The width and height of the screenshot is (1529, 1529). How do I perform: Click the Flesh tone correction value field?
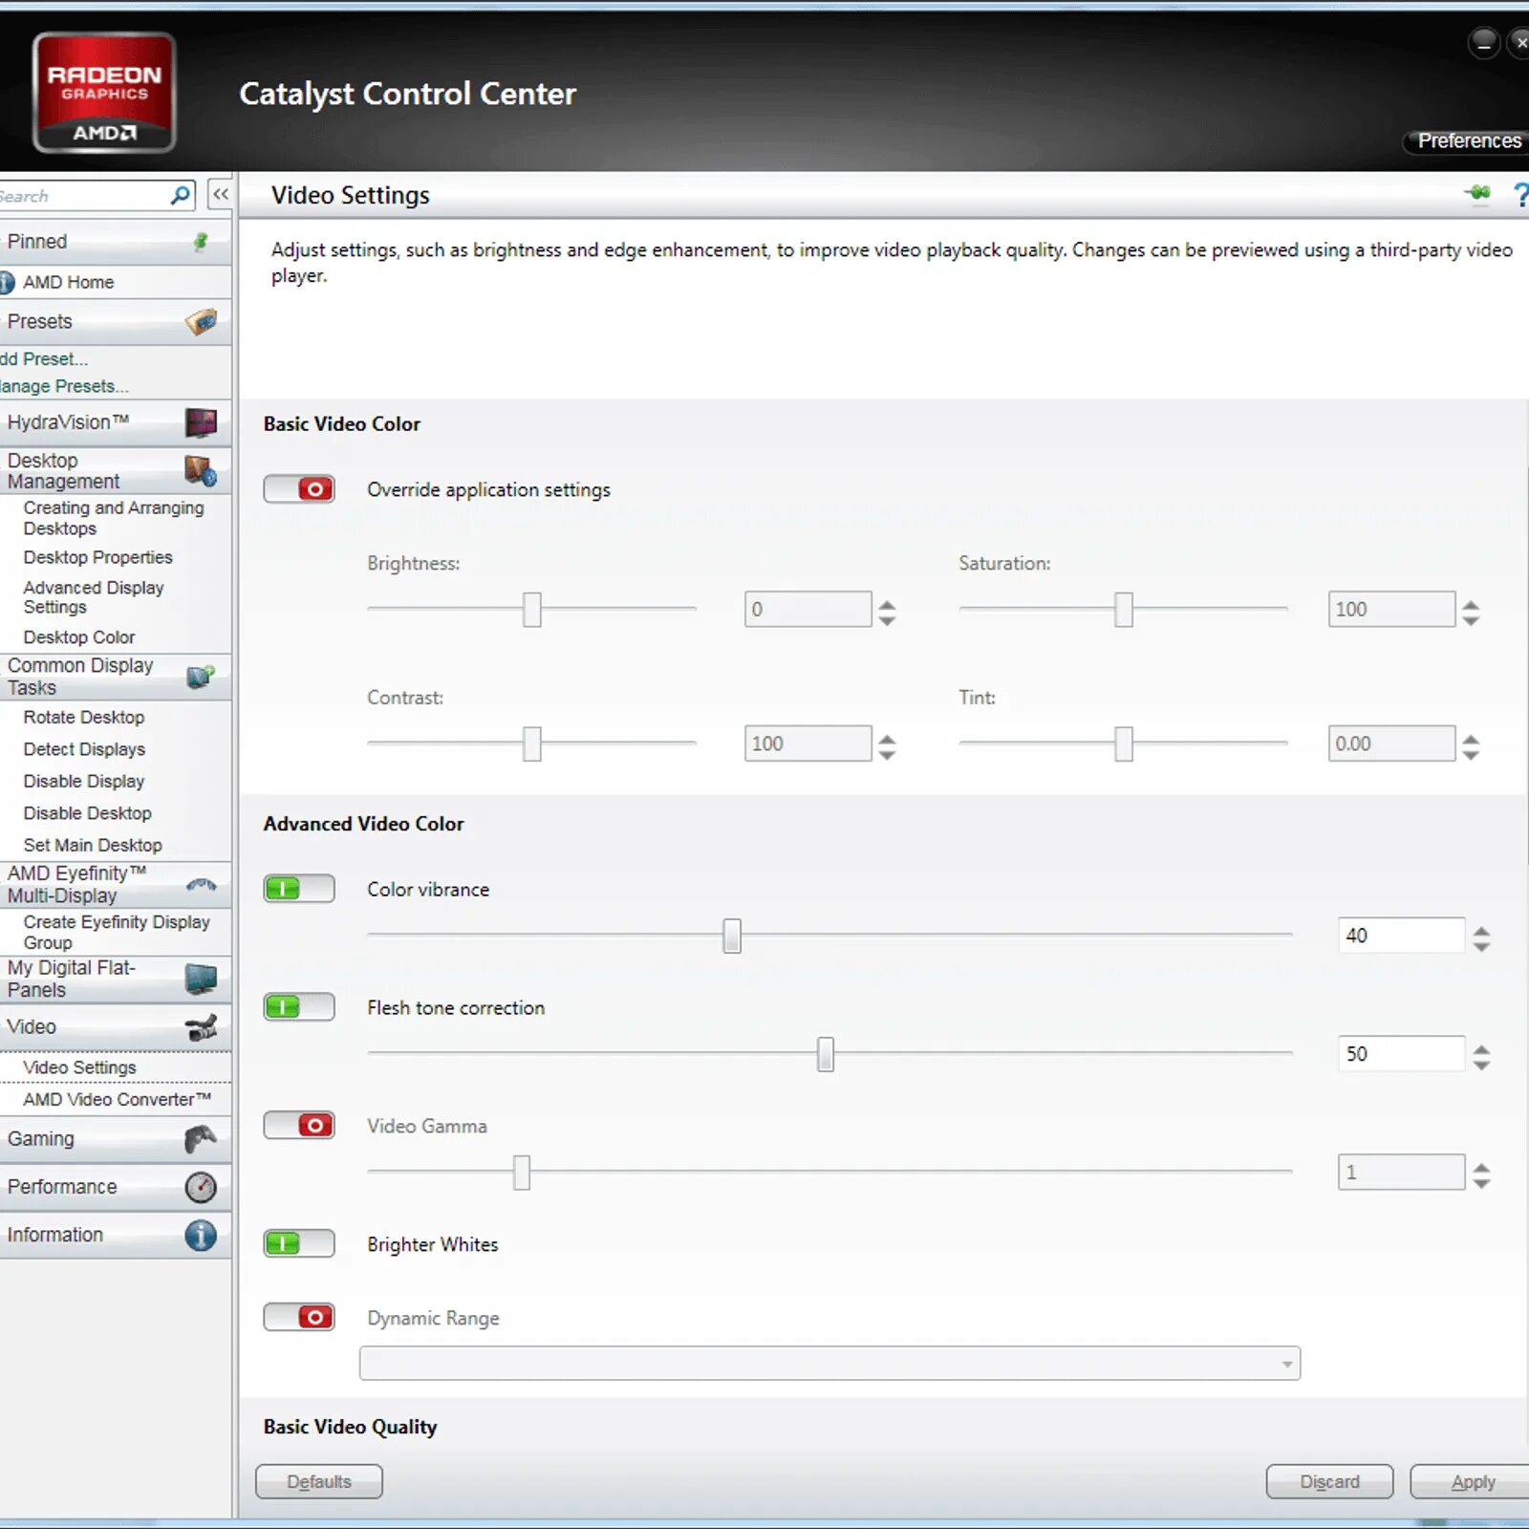tap(1401, 1054)
